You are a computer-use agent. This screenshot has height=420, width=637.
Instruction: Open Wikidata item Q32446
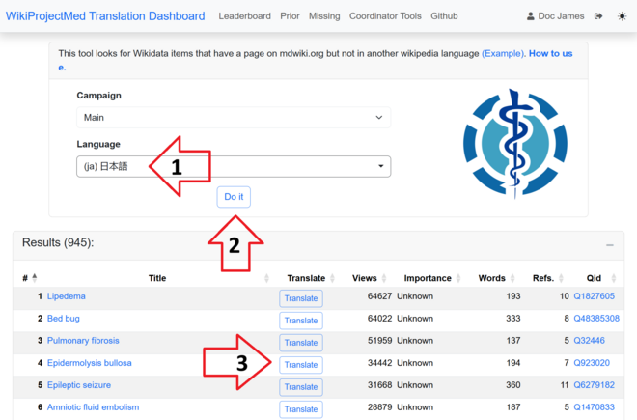(x=589, y=341)
